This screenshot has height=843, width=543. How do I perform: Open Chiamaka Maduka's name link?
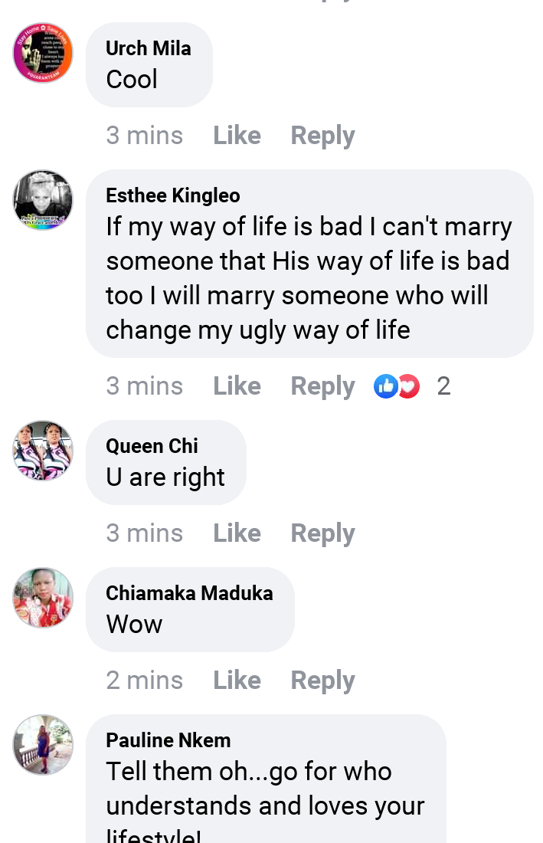pyautogui.click(x=189, y=593)
